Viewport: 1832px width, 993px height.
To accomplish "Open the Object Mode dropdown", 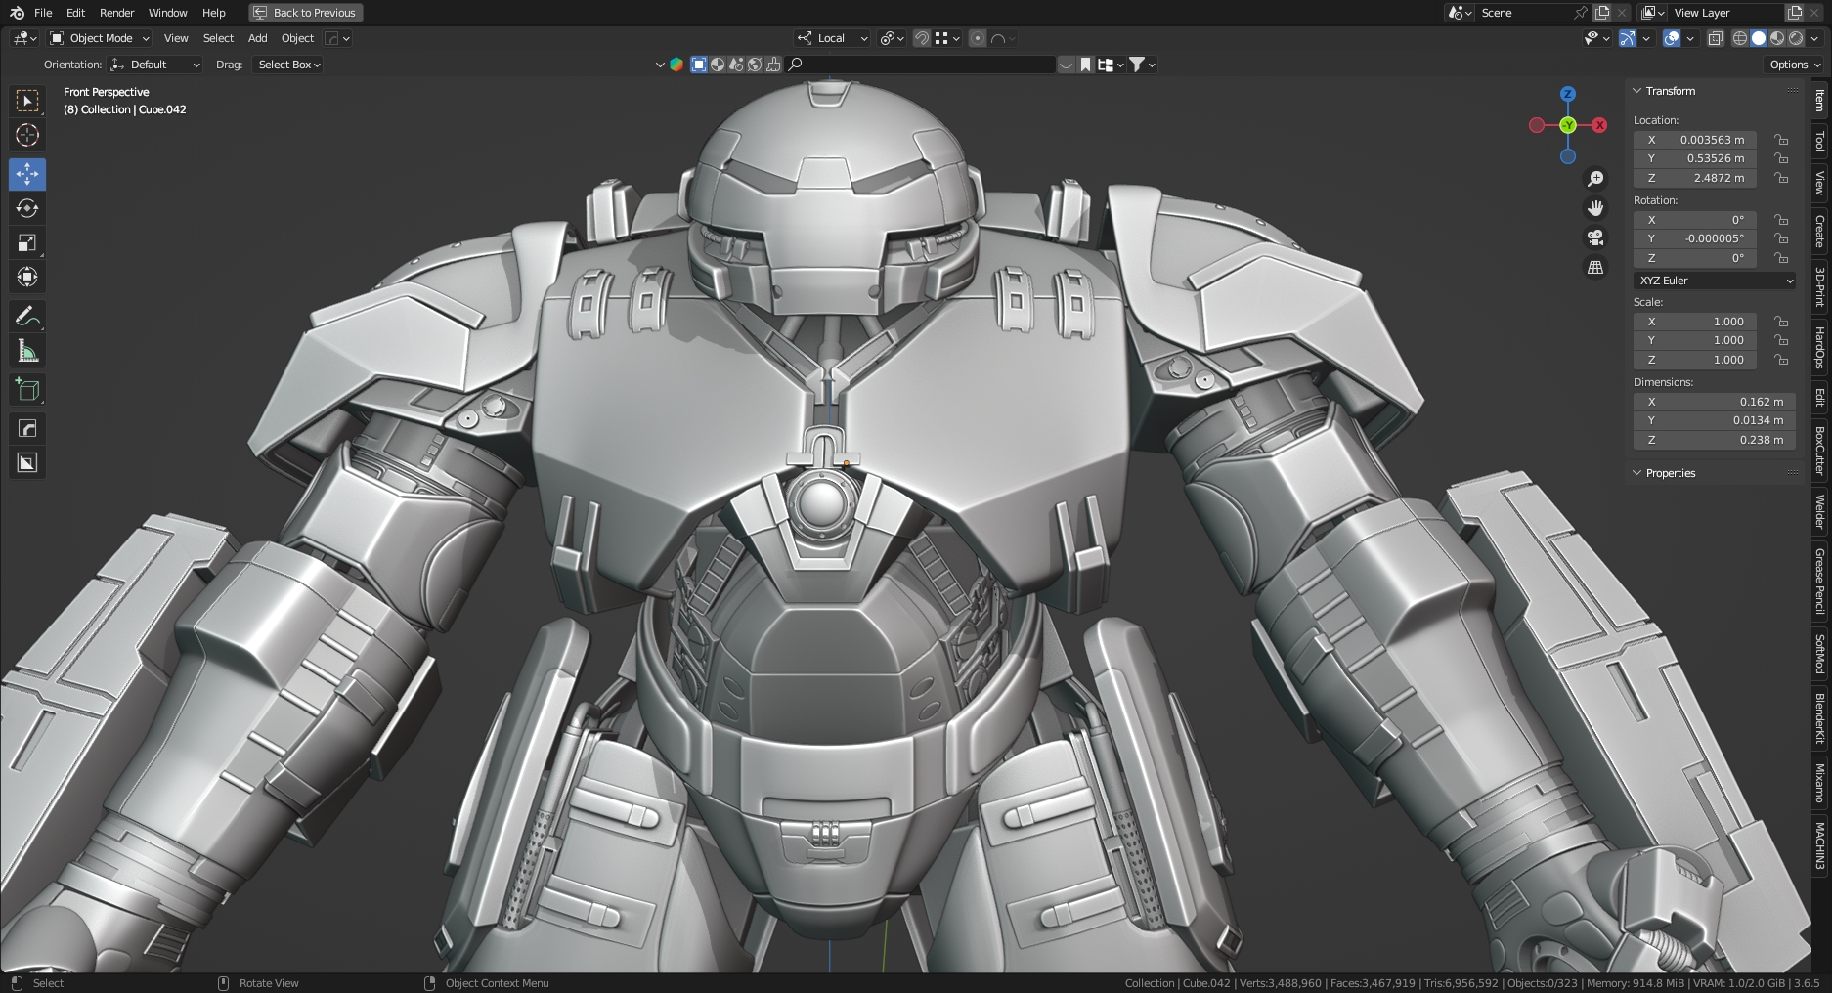I will (100, 38).
